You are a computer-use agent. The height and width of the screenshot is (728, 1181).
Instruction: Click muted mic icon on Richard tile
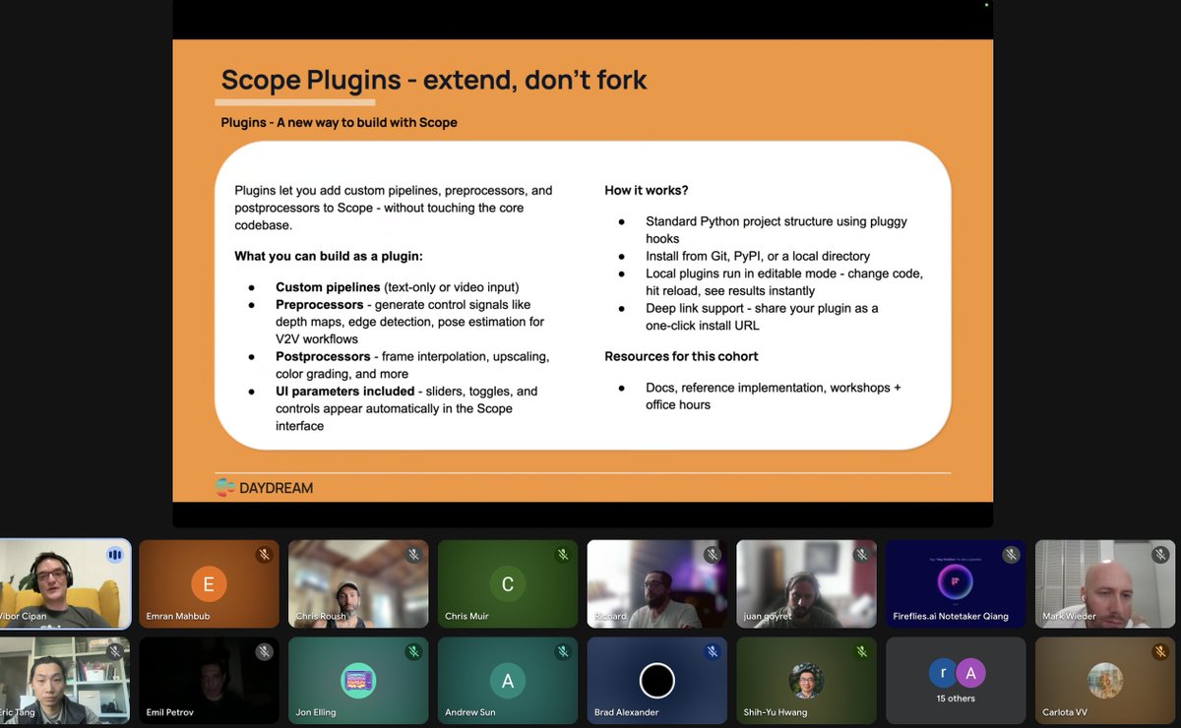pos(713,555)
